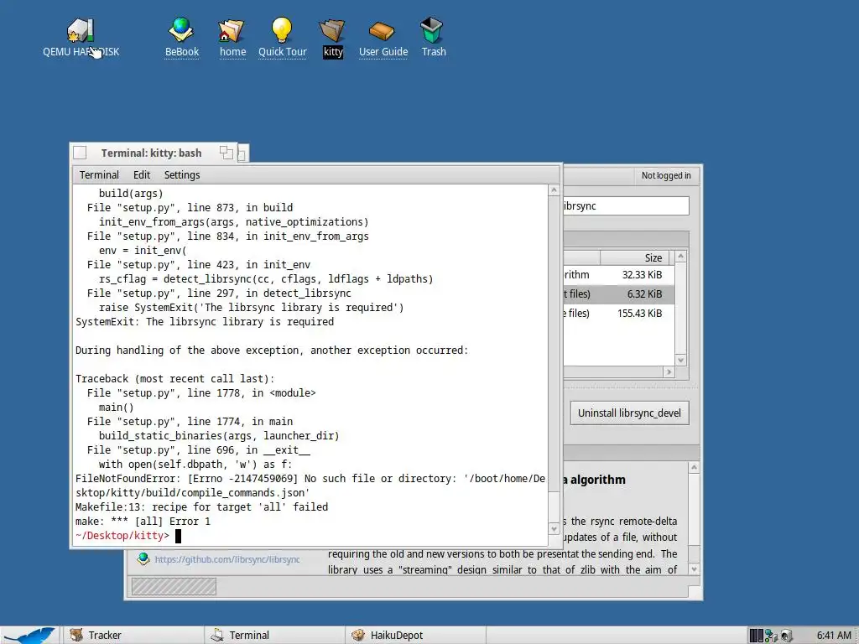Click the ProcessController tray icon
The height and width of the screenshot is (644, 859).
point(757,636)
